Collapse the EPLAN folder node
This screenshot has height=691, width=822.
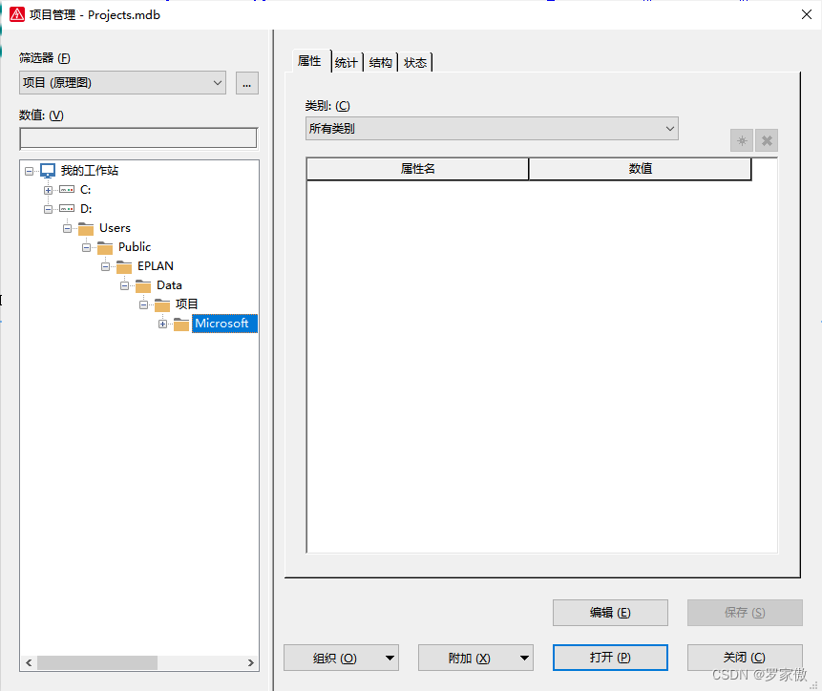click(105, 266)
